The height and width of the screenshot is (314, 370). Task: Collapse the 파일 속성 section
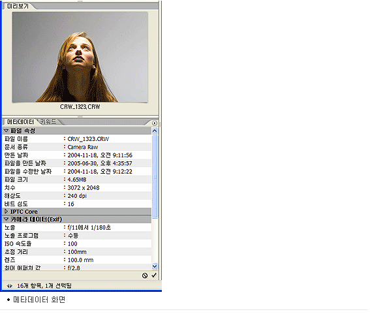[x=6, y=131]
